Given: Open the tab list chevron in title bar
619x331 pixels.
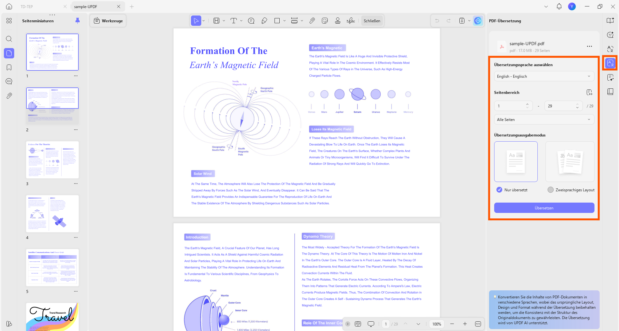Looking at the screenshot, I should point(546,6).
